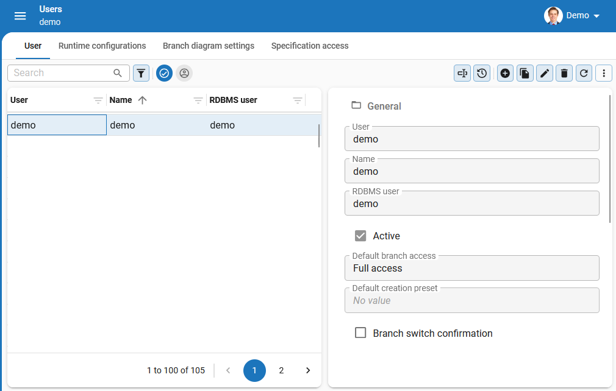
Task: Click the history clock toolbar icon
Action: (482, 73)
